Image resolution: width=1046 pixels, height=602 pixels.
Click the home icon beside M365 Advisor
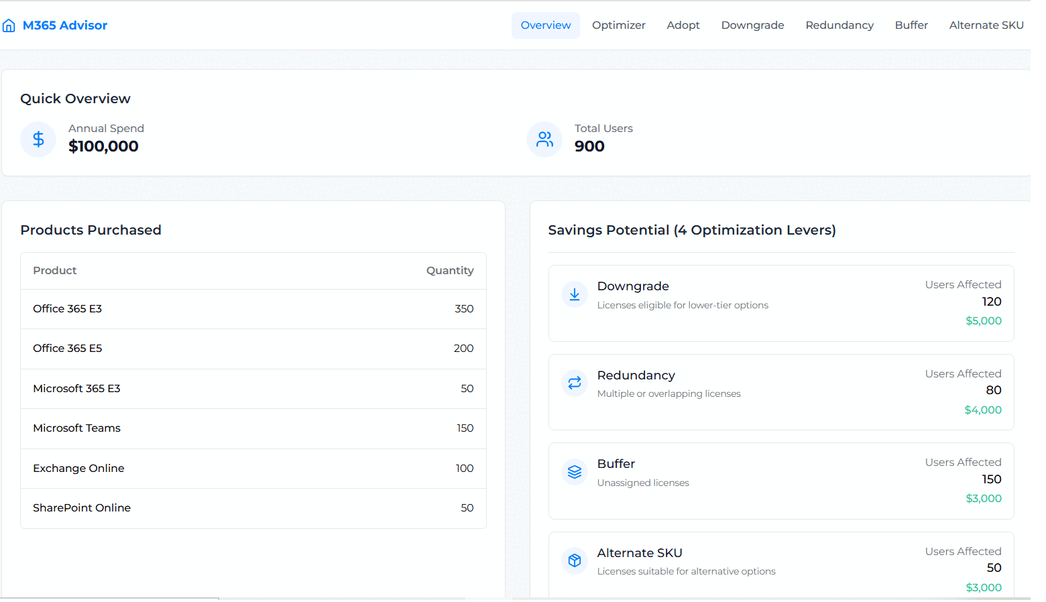(x=9, y=25)
